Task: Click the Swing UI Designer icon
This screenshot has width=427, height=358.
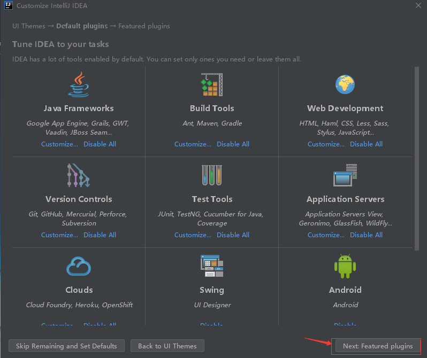Action: [x=212, y=266]
